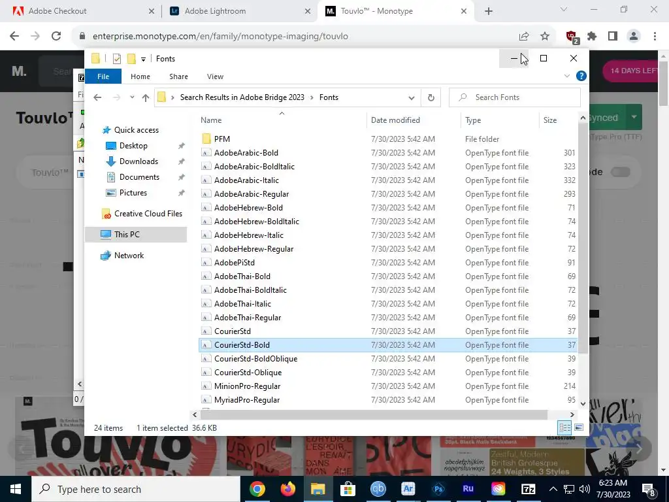The image size is (669, 502).
Task: Sort by Type column header
Action: click(500, 120)
